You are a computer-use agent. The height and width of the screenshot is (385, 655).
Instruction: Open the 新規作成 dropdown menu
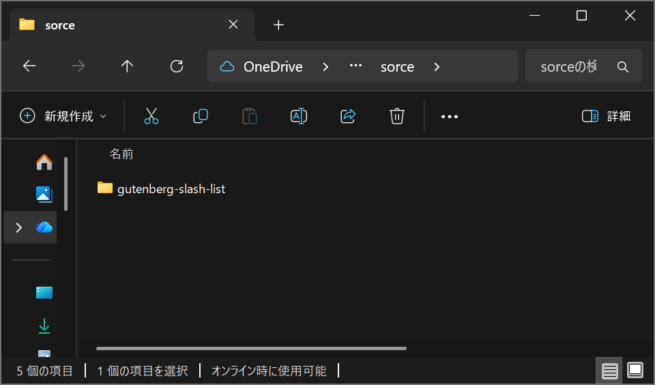tap(63, 116)
